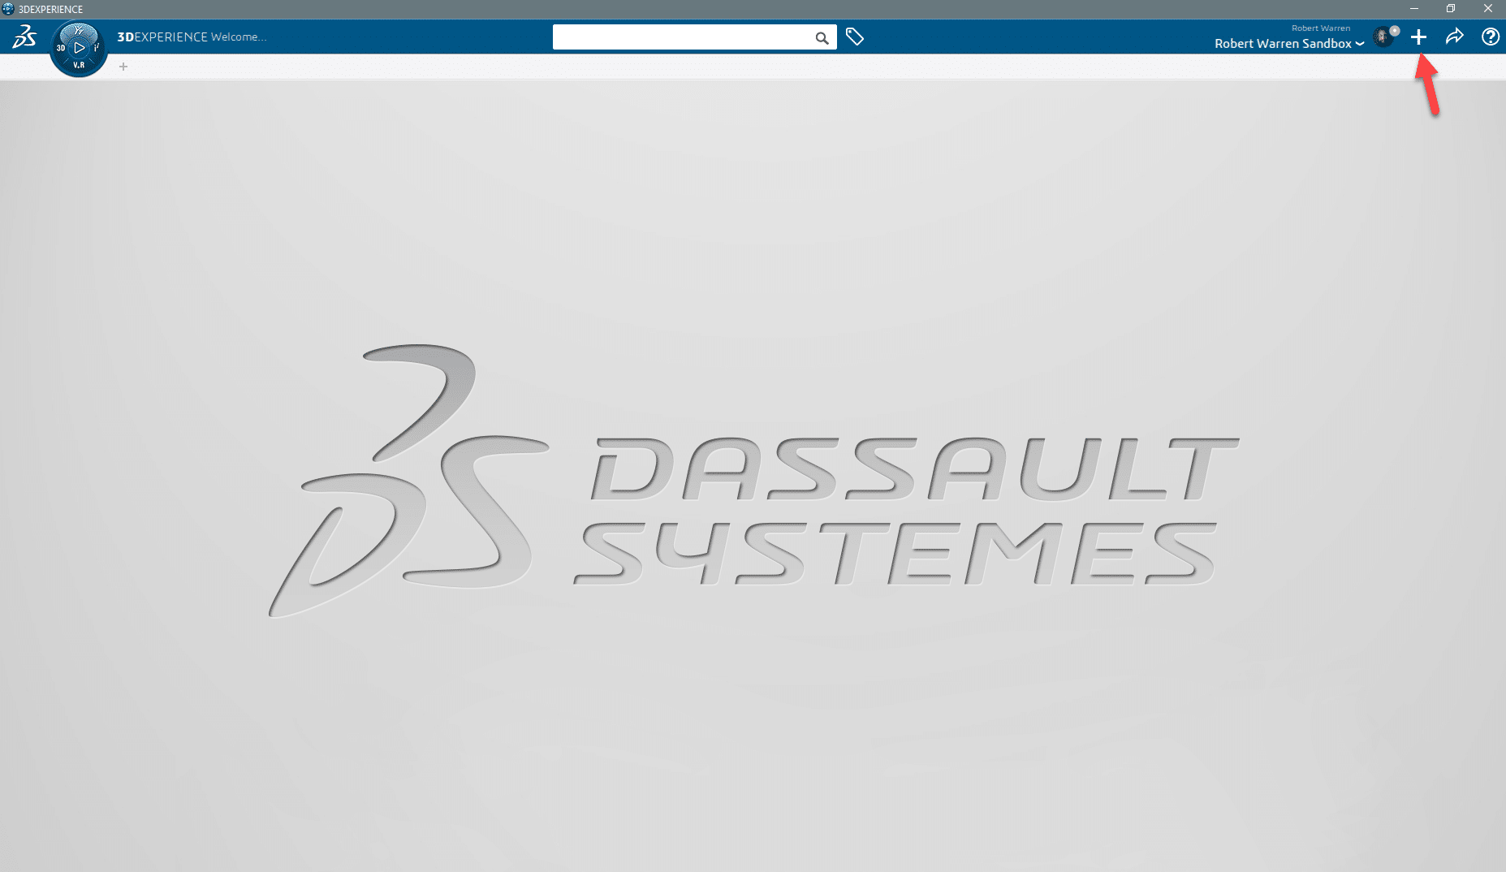This screenshot has width=1506, height=872.
Task: Restore down the 3DEXPERIENCE window
Action: (1451, 9)
